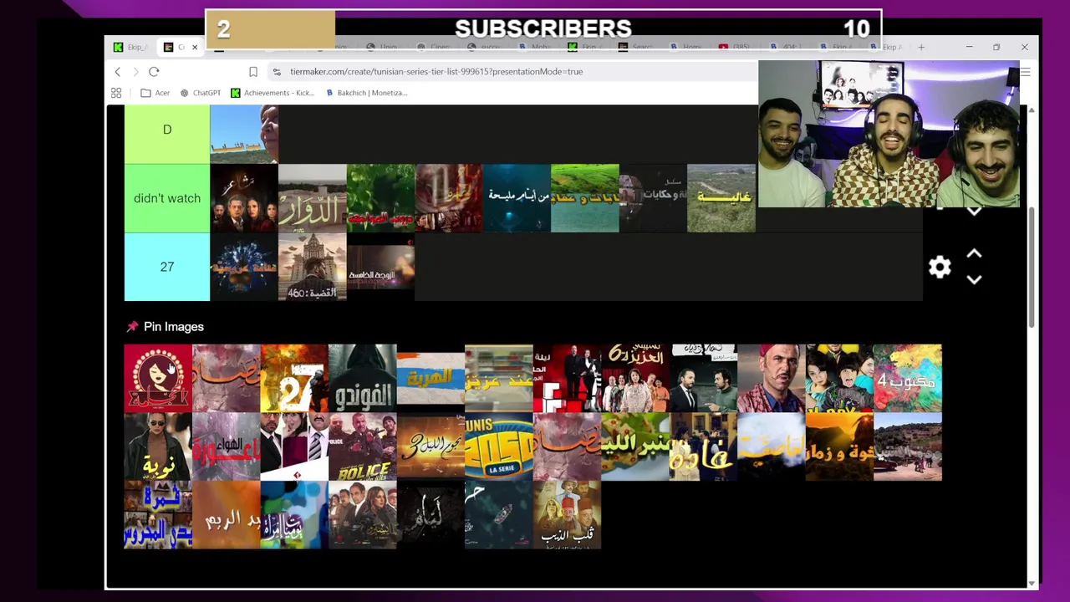Pick the red woman-logo image in pin images
This screenshot has height=602, width=1070.
pos(158,378)
